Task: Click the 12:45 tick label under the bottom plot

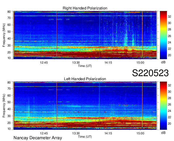Action: point(44,133)
